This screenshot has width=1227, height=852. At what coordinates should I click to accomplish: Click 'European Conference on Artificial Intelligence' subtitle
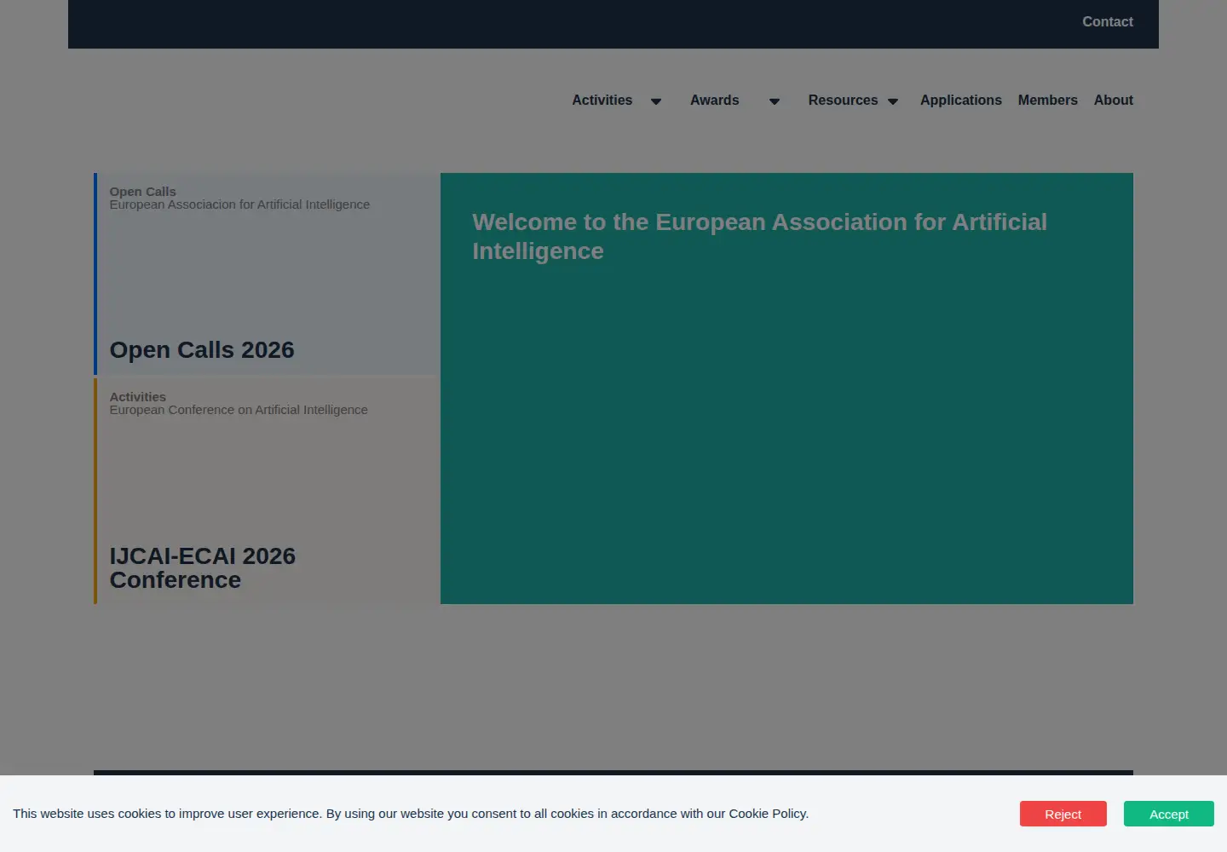pos(239,410)
